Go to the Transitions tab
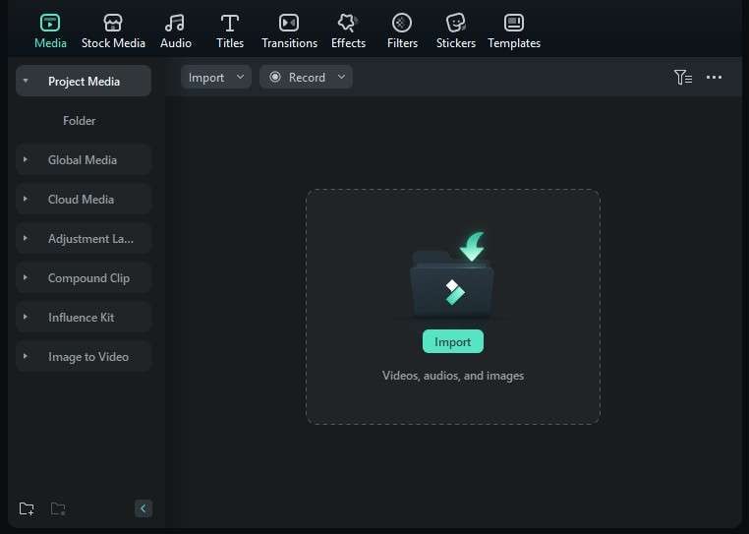Image resolution: width=749 pixels, height=534 pixels. 289,31
